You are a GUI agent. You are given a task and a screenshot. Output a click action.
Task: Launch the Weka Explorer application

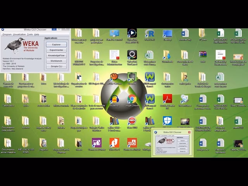pos(56,45)
